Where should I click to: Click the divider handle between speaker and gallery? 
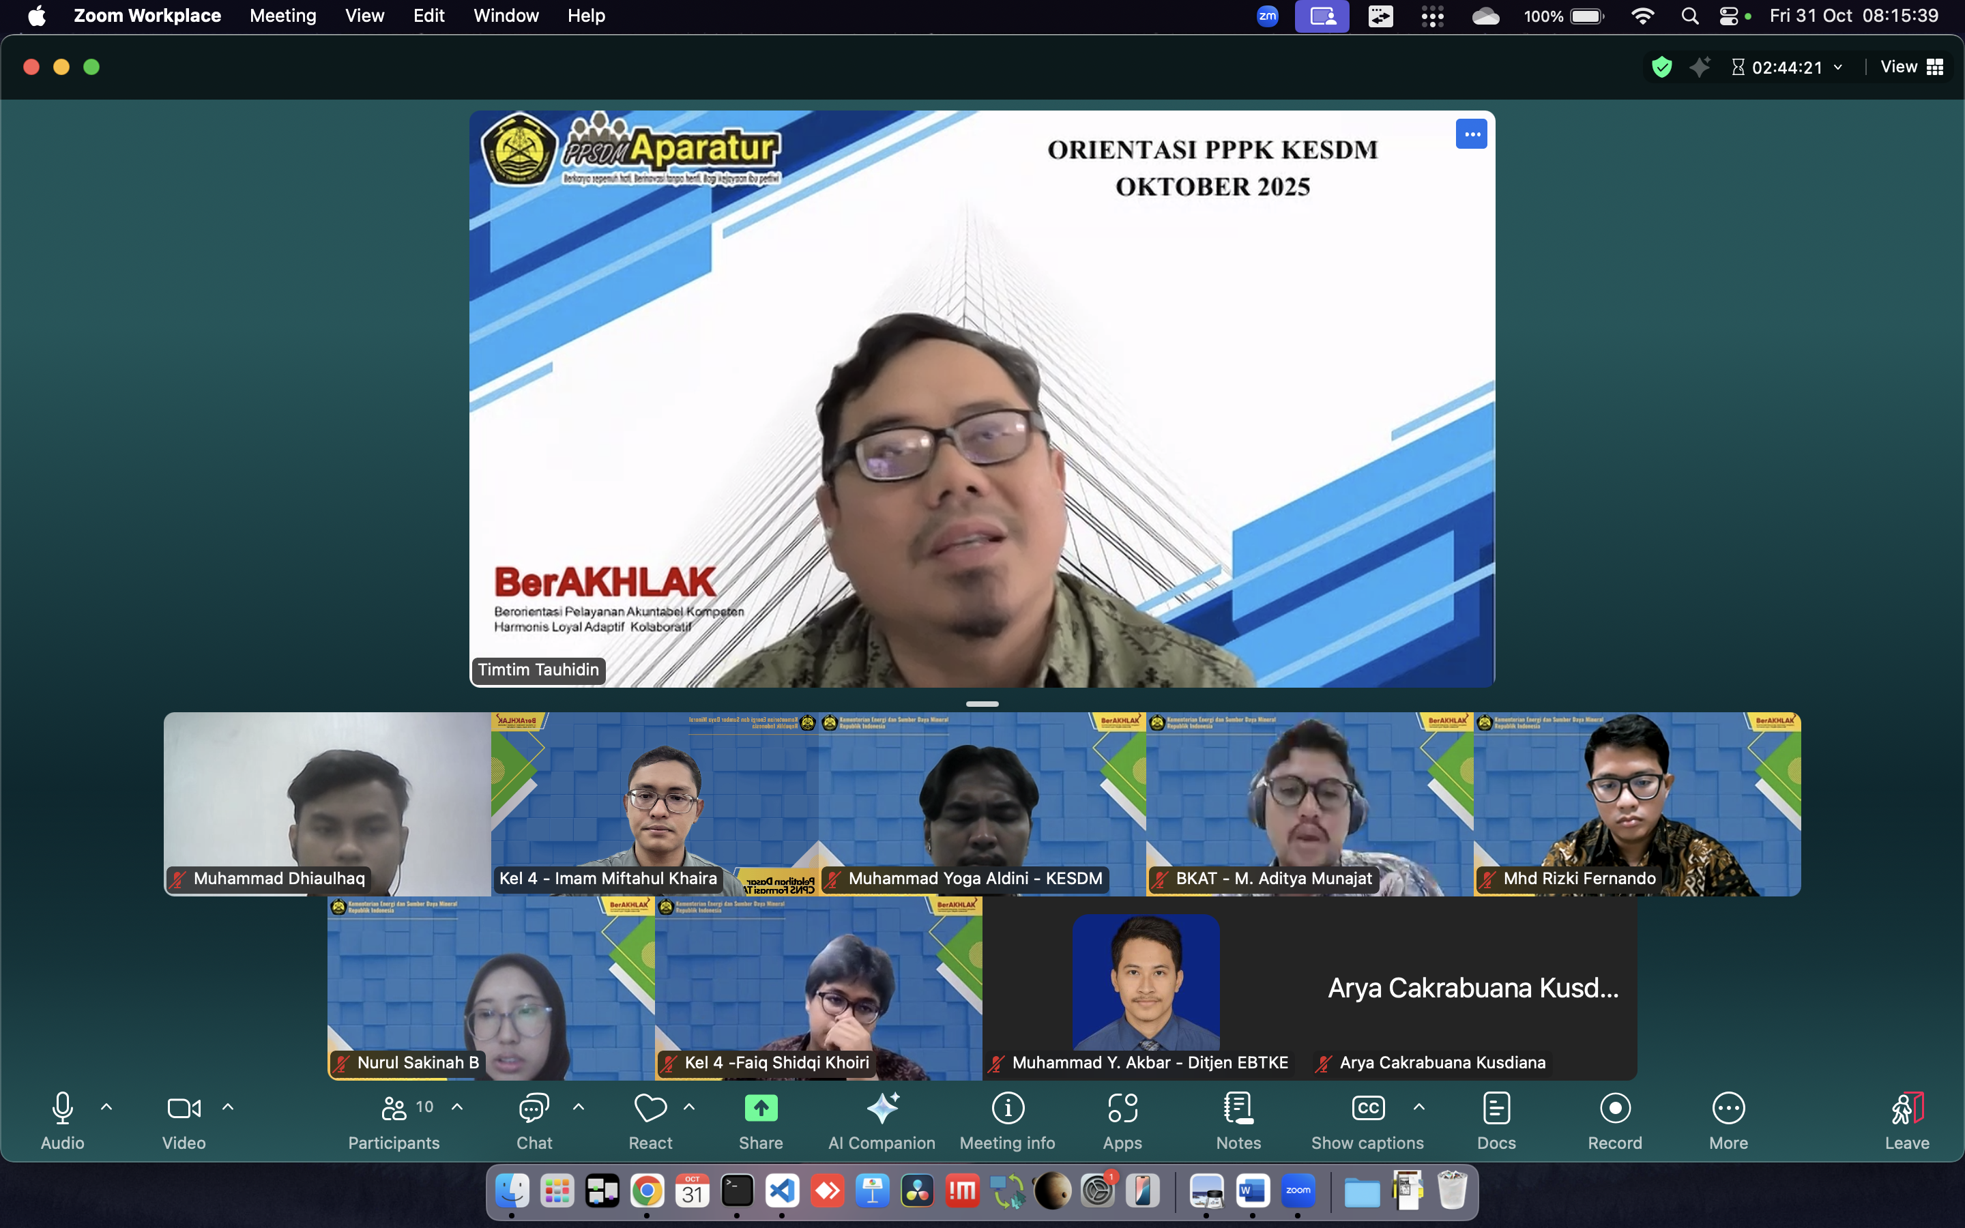pos(982,704)
